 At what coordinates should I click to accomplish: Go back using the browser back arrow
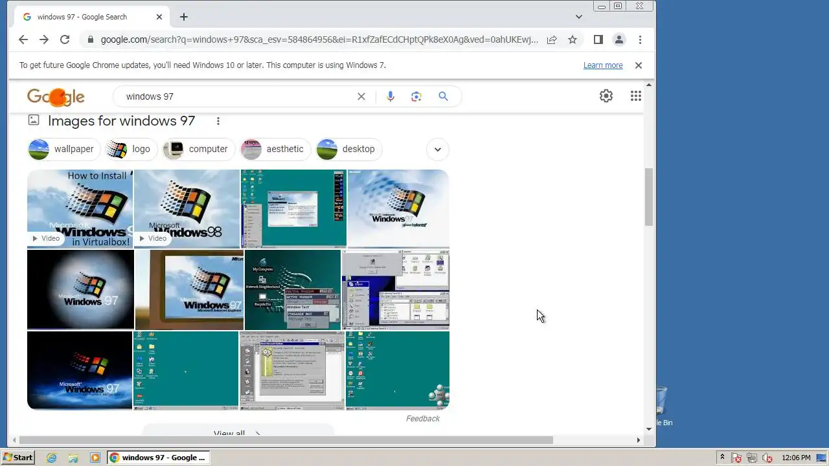23,39
